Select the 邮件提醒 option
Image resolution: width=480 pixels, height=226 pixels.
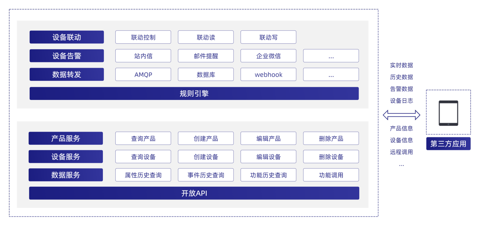(x=206, y=56)
